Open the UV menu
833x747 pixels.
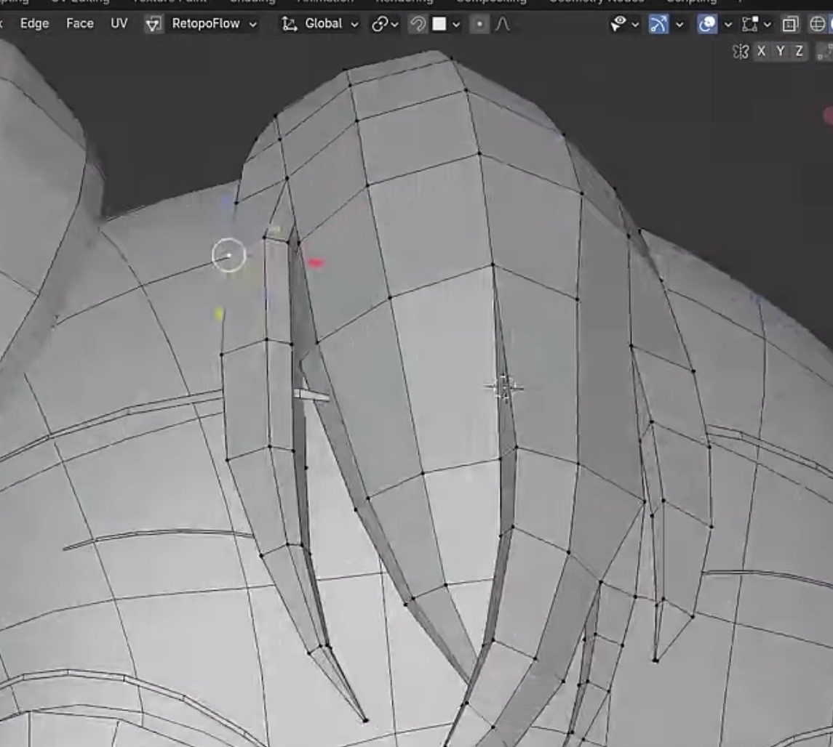(x=119, y=23)
